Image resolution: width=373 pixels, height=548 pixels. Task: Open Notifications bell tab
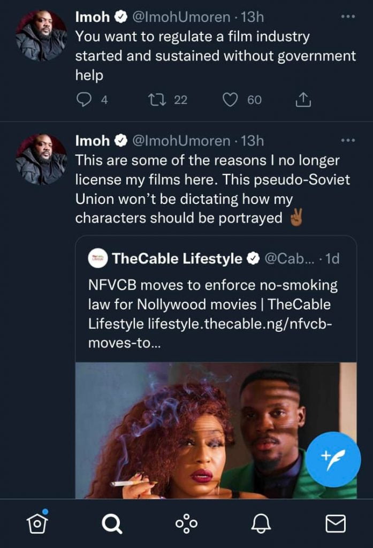261,523
